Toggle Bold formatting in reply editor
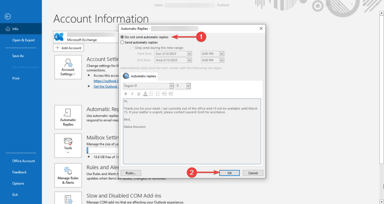Screen dimensions: 384x204 [x=126, y=94]
